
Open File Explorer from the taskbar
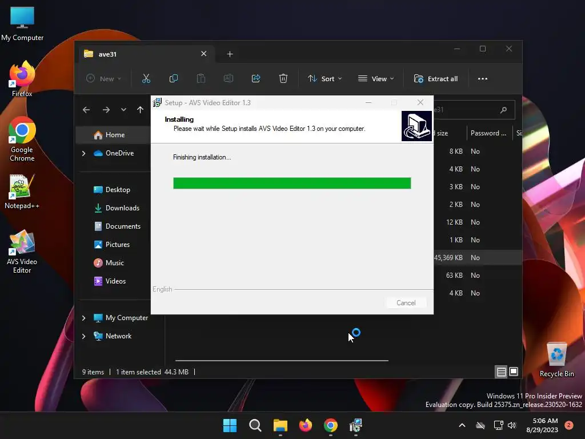click(x=280, y=425)
